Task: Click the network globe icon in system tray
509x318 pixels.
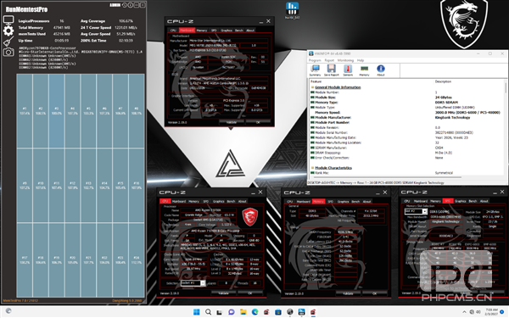Action: (472, 312)
